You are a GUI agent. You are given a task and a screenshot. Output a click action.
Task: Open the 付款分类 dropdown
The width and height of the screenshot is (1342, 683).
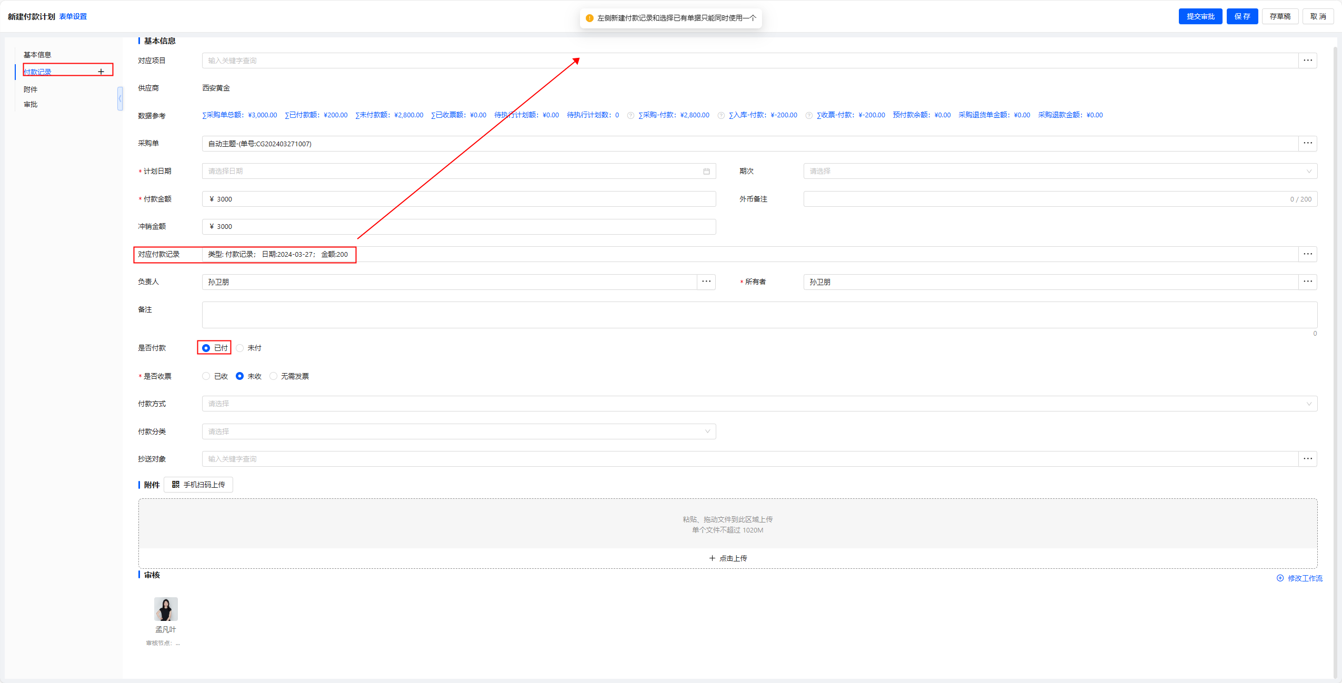[x=459, y=431]
